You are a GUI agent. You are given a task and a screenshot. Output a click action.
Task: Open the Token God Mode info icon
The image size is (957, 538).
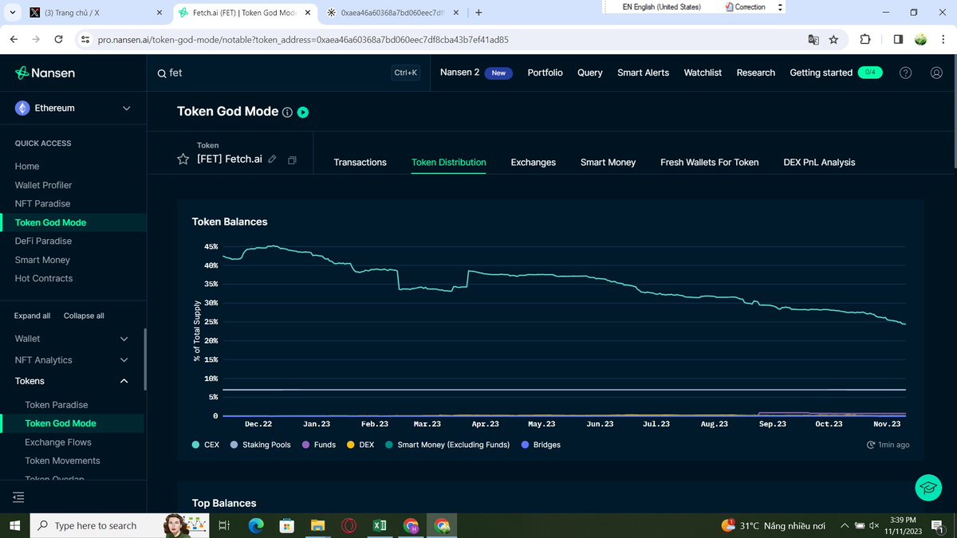[287, 112]
